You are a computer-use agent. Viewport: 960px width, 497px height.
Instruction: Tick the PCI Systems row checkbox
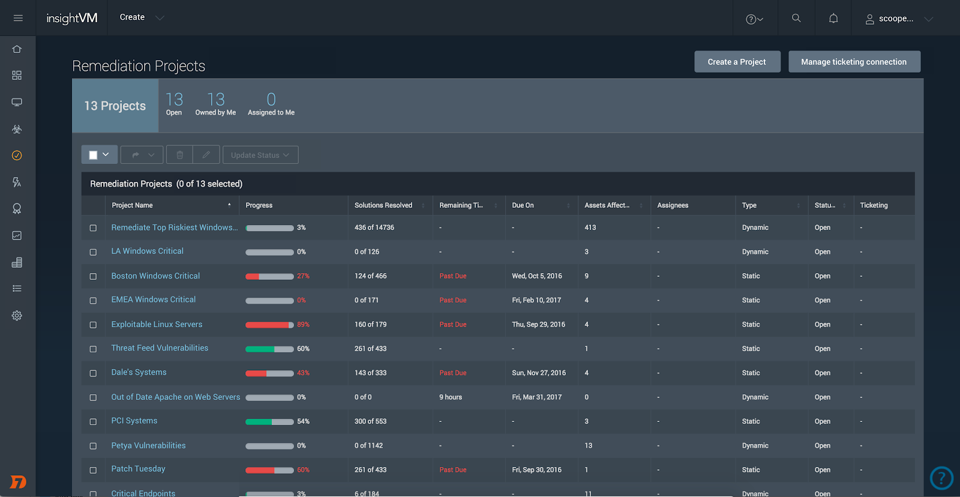point(93,422)
